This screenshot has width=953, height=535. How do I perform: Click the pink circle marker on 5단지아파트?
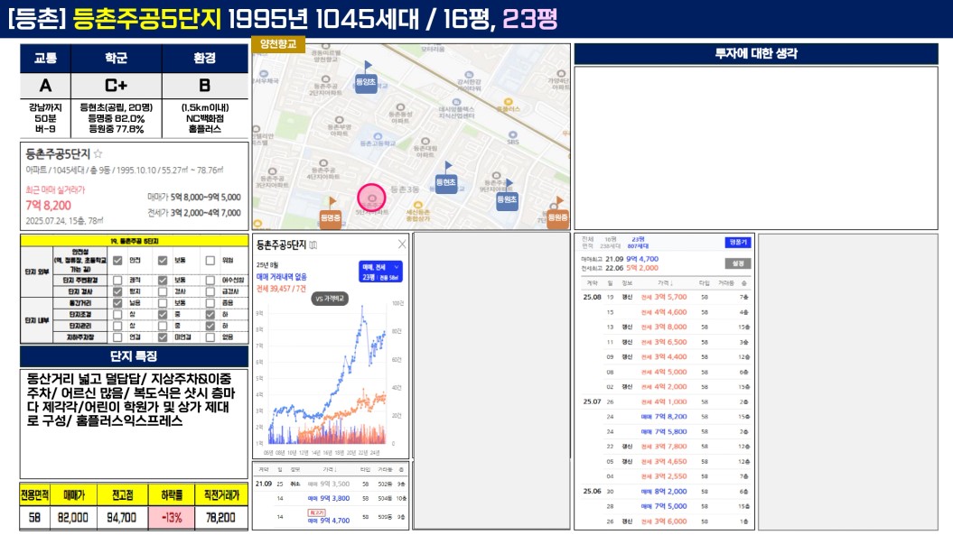(371, 198)
